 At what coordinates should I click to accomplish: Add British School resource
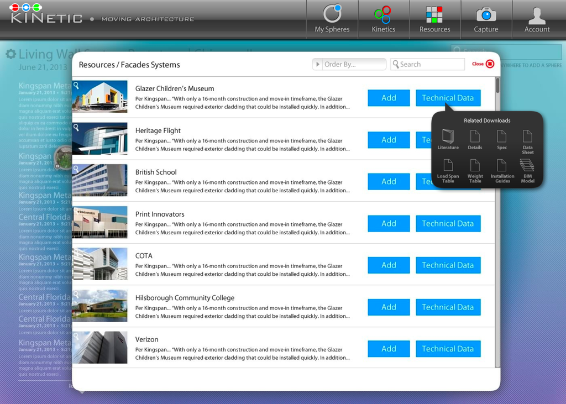pyautogui.click(x=389, y=182)
